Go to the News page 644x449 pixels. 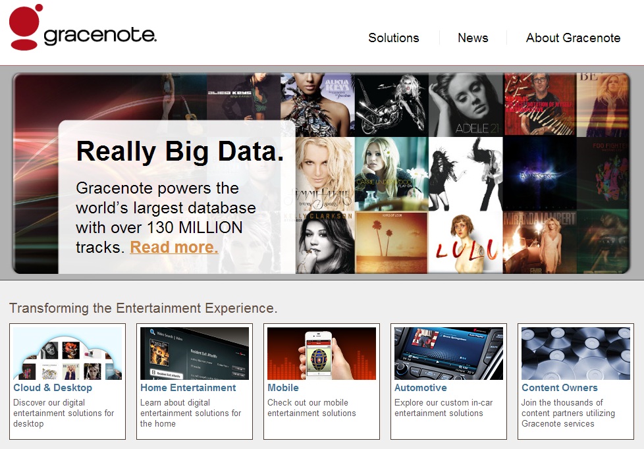click(473, 38)
